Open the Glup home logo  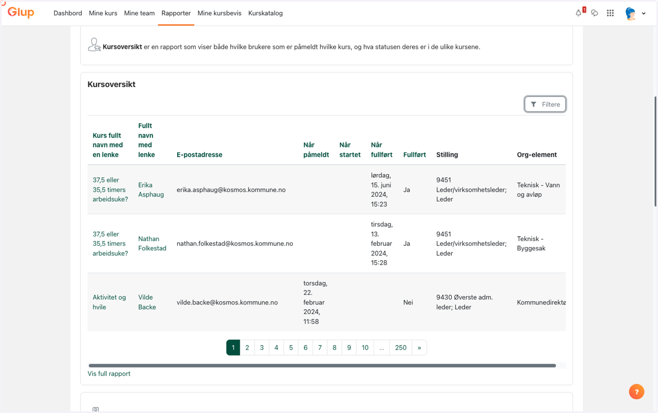click(21, 12)
